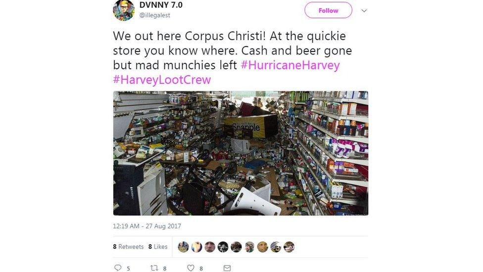
Task: Click first liker avatar in row
Action: (x=183, y=247)
